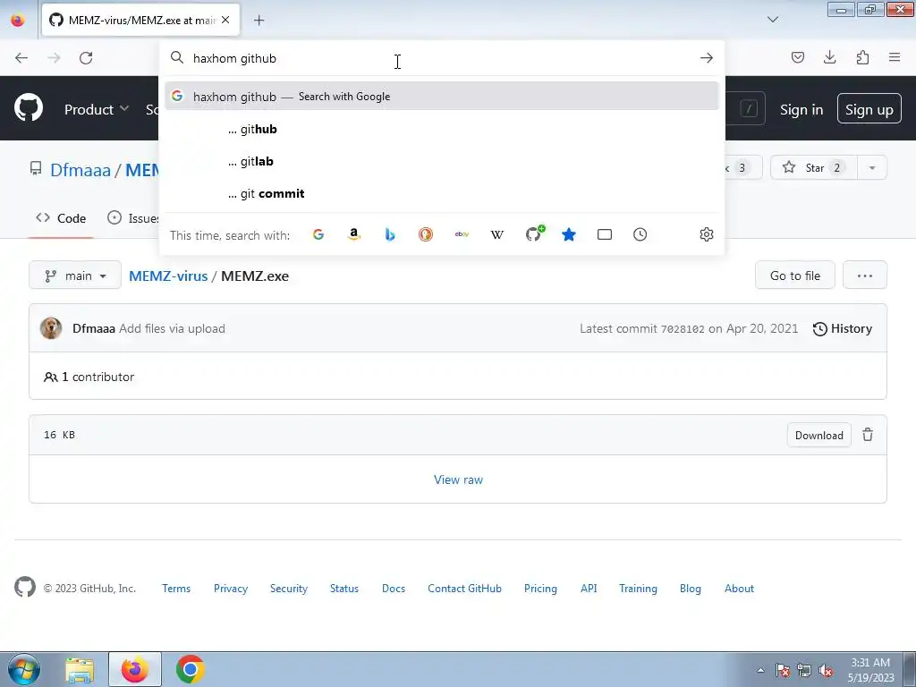Open the Firefox hamburger menu
Image resolution: width=916 pixels, height=687 pixels.
895,57
